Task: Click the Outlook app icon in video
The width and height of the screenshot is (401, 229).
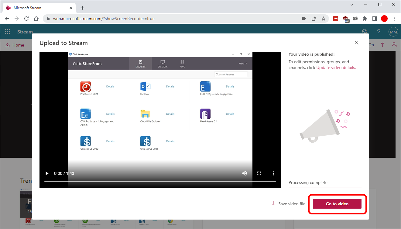Action: [x=146, y=86]
